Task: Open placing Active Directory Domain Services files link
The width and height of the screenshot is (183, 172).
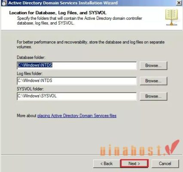Action: (77, 116)
